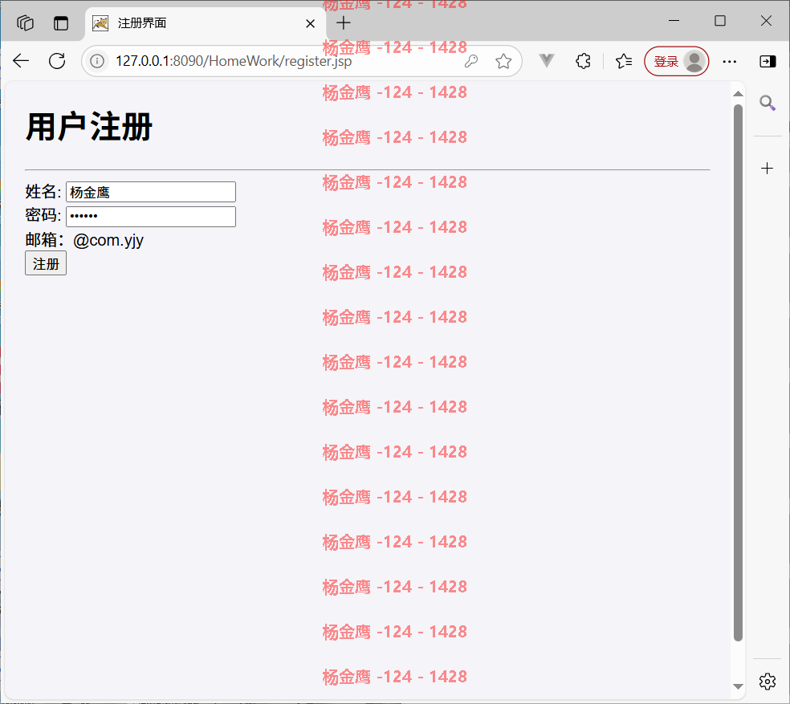The image size is (790, 704).
Task: Toggle the sidebar panel icon
Action: pyautogui.click(x=768, y=62)
